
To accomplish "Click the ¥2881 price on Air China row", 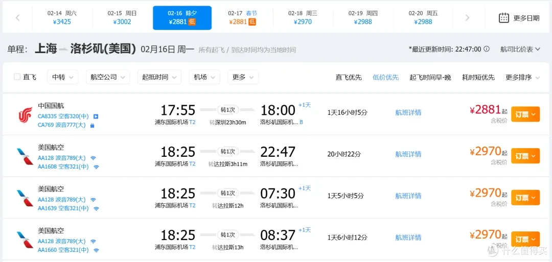I will pos(486,110).
